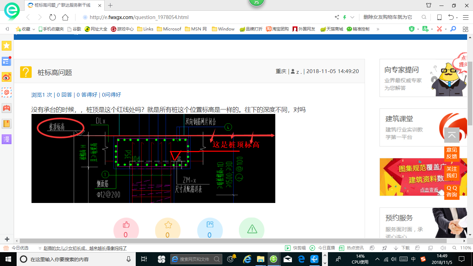Click the sidebar Weibo eye icon
The width and height of the screenshot is (473, 266).
(x=7, y=77)
